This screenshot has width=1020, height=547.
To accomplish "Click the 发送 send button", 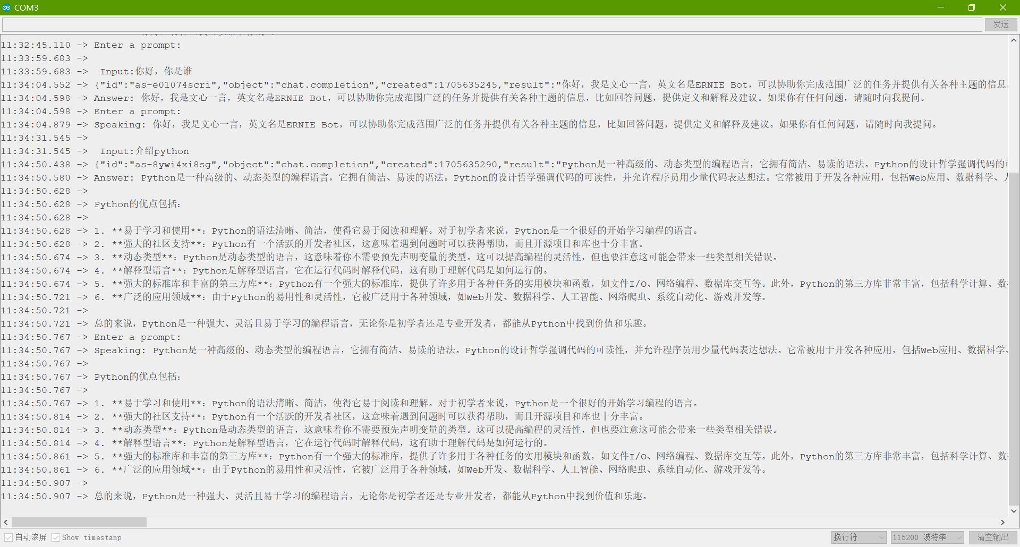I will click(x=1001, y=24).
